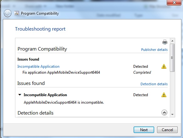Open the Detection details link
Viewport: 183px width, 138px height.
pyautogui.click(x=154, y=84)
